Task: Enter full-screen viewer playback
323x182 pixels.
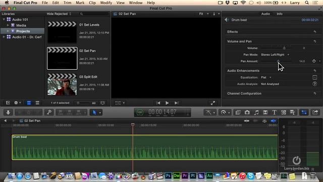Action: coord(213,103)
